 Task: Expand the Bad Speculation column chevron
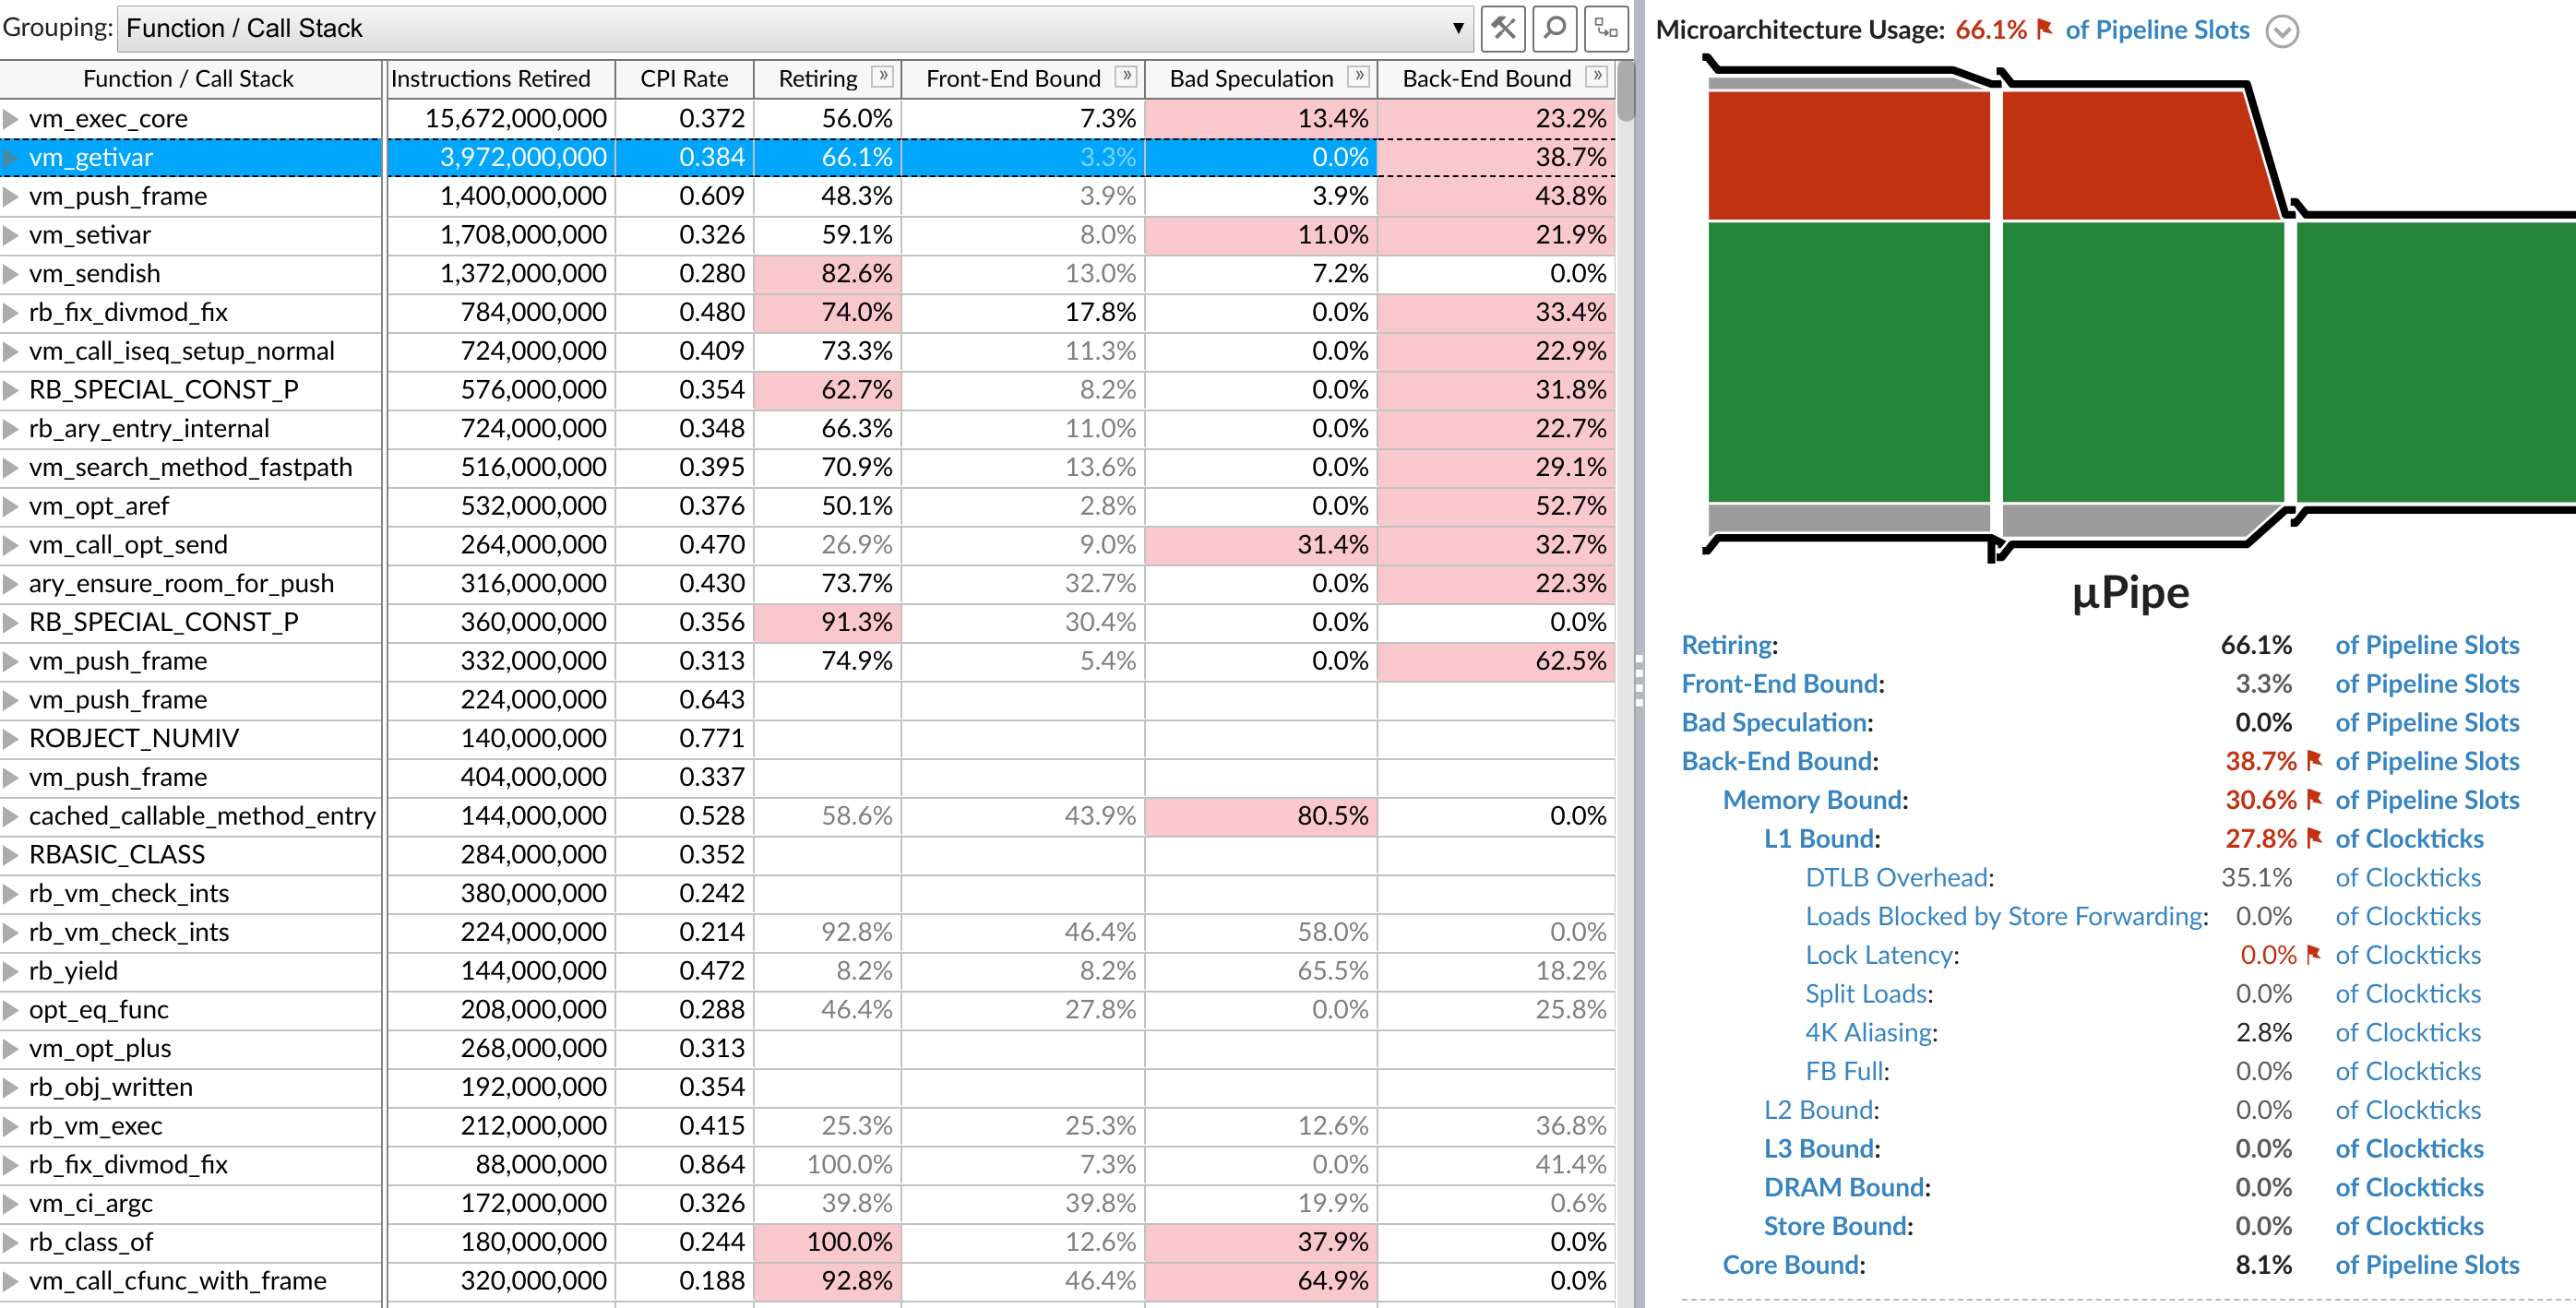[1358, 76]
